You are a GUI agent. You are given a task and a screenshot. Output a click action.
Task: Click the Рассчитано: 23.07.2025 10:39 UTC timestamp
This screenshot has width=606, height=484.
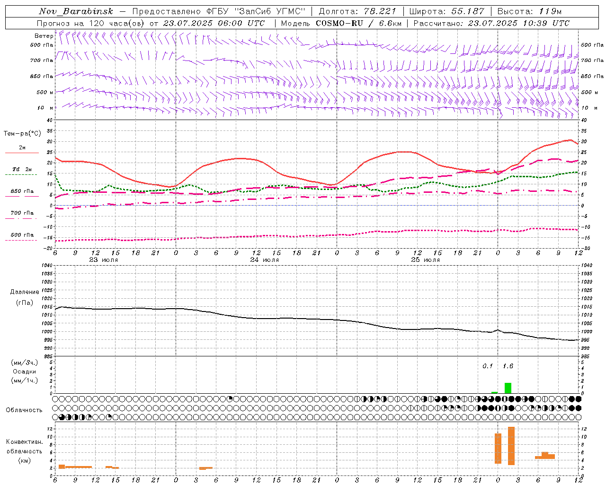(x=491, y=23)
